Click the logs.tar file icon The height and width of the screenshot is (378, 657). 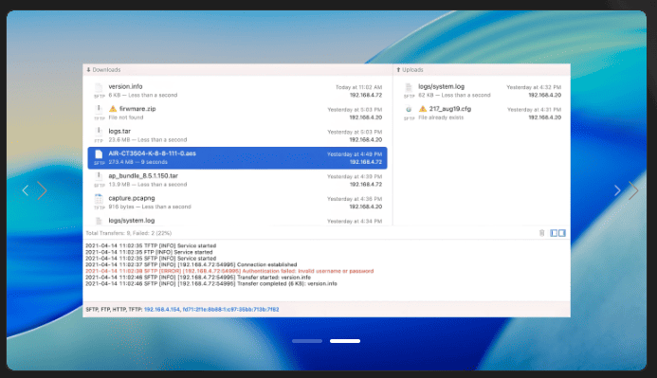tap(99, 132)
